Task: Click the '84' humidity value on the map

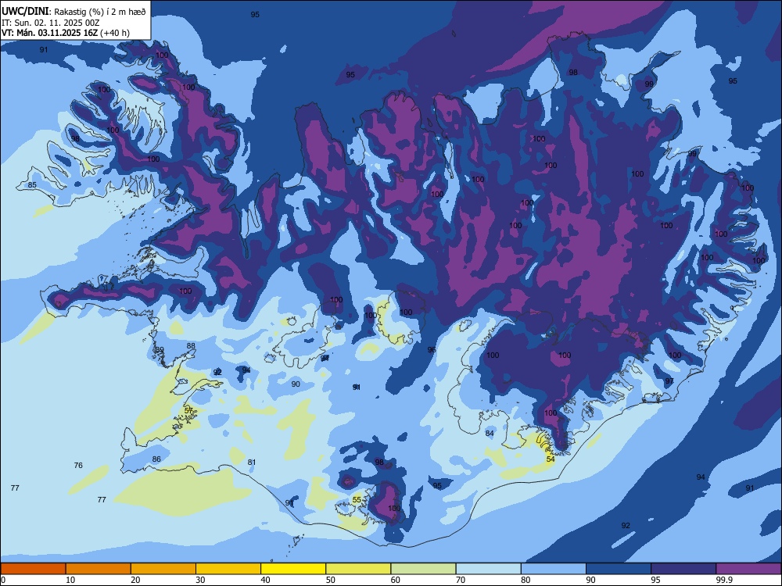Action: pos(490,434)
